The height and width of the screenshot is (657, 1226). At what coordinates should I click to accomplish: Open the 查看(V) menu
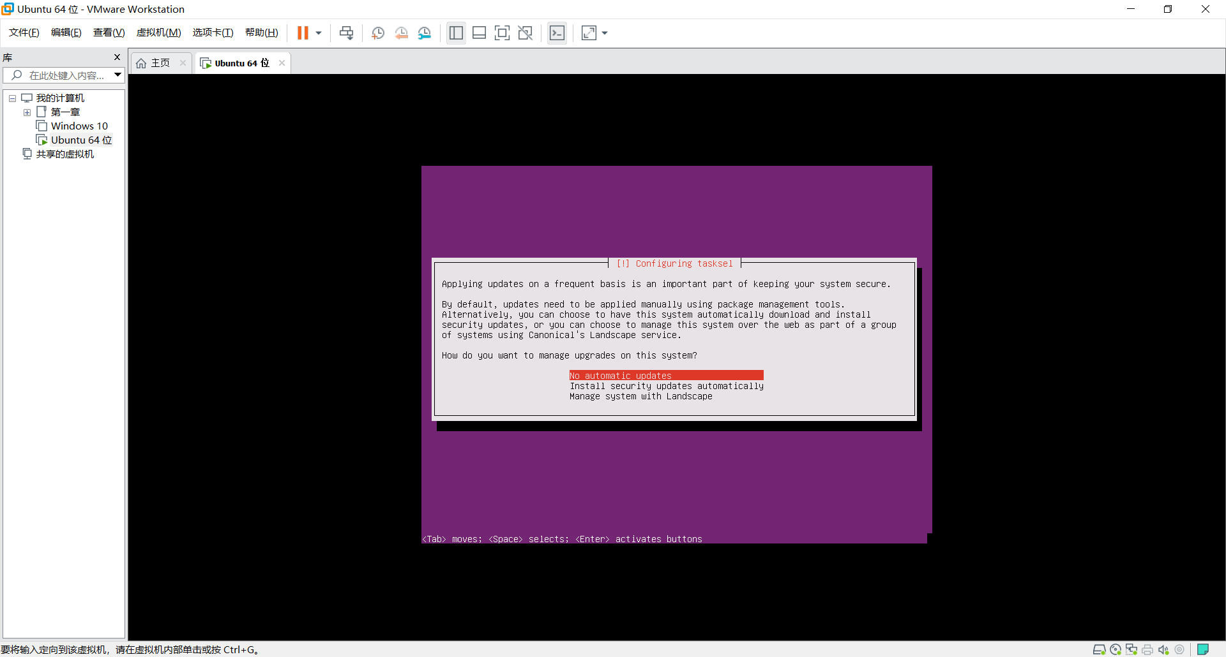109,33
